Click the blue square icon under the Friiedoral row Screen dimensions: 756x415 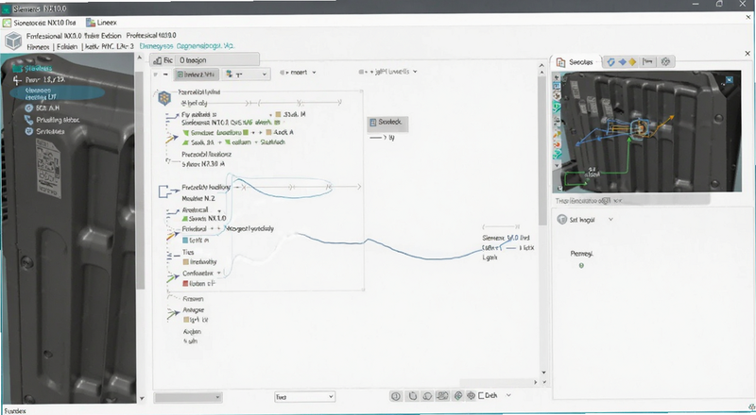[185, 240]
